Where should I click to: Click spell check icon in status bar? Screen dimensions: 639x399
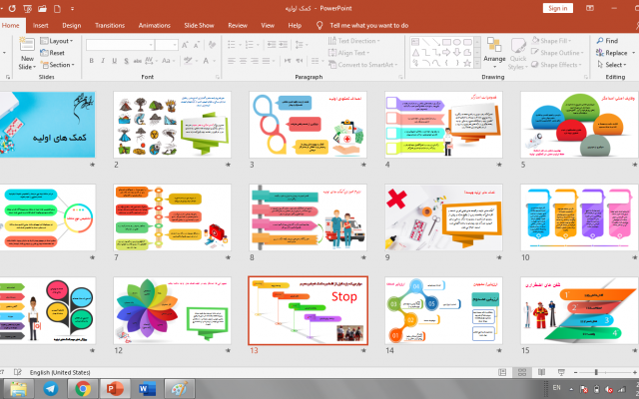(18, 372)
